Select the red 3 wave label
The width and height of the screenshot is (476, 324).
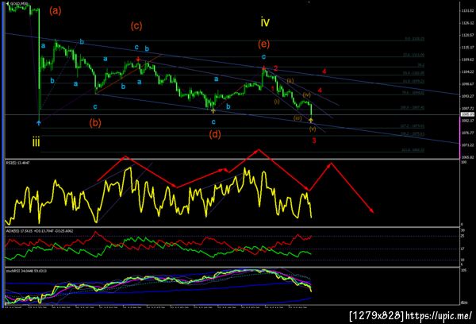pos(314,141)
